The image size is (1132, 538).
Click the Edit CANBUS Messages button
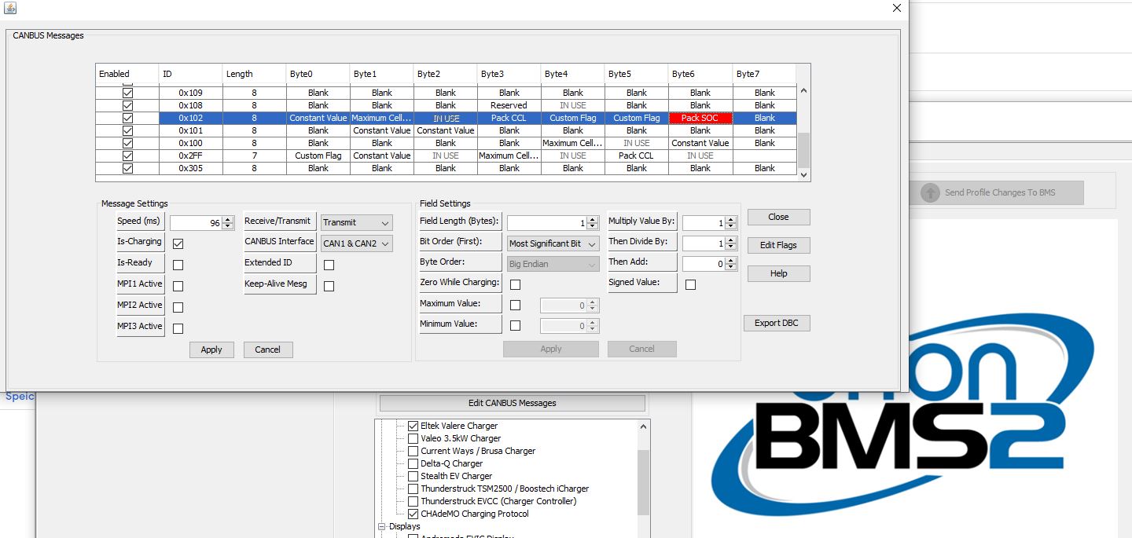tap(512, 403)
